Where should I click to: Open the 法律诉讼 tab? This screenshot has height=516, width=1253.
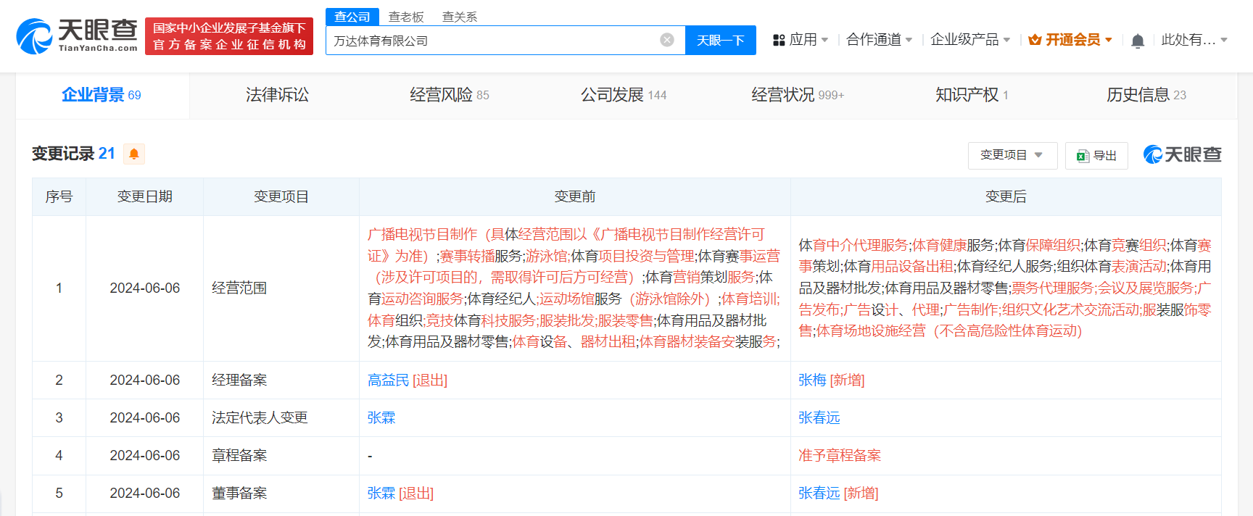(277, 95)
